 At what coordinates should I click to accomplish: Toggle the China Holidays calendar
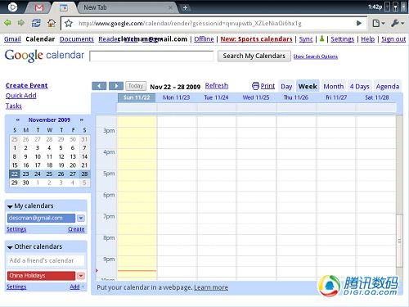[x=41, y=276]
